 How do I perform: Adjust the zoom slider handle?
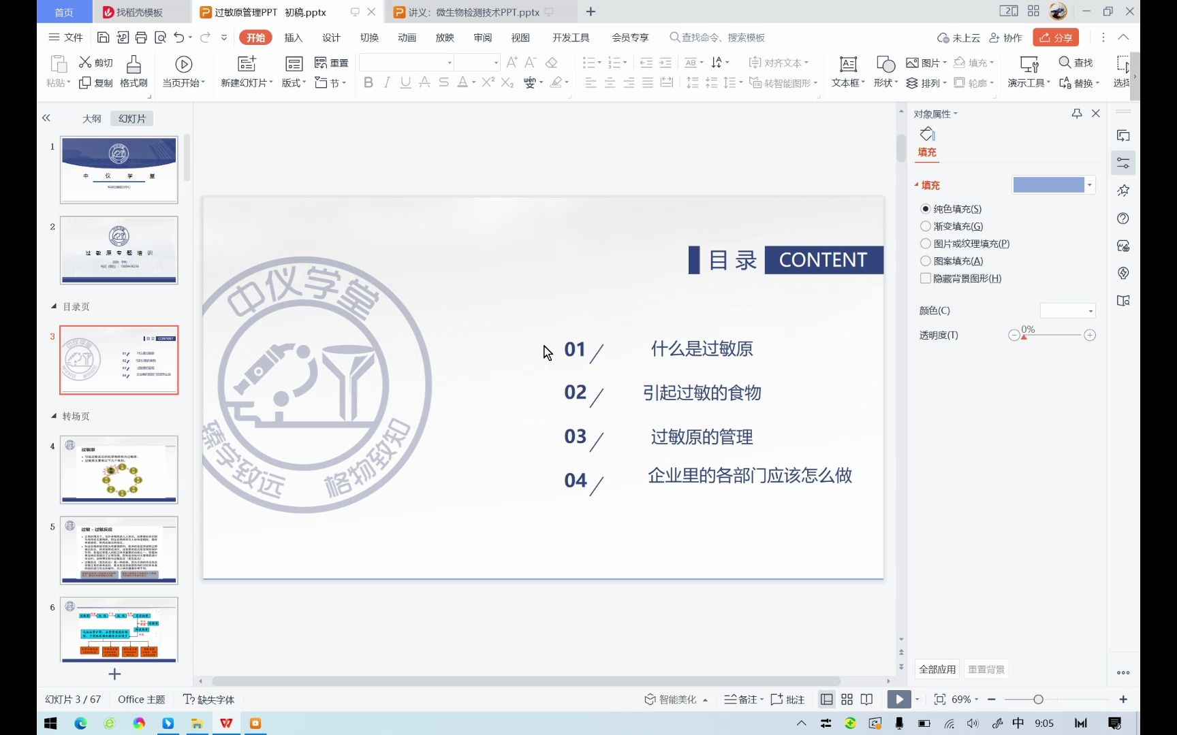pyautogui.click(x=1038, y=700)
